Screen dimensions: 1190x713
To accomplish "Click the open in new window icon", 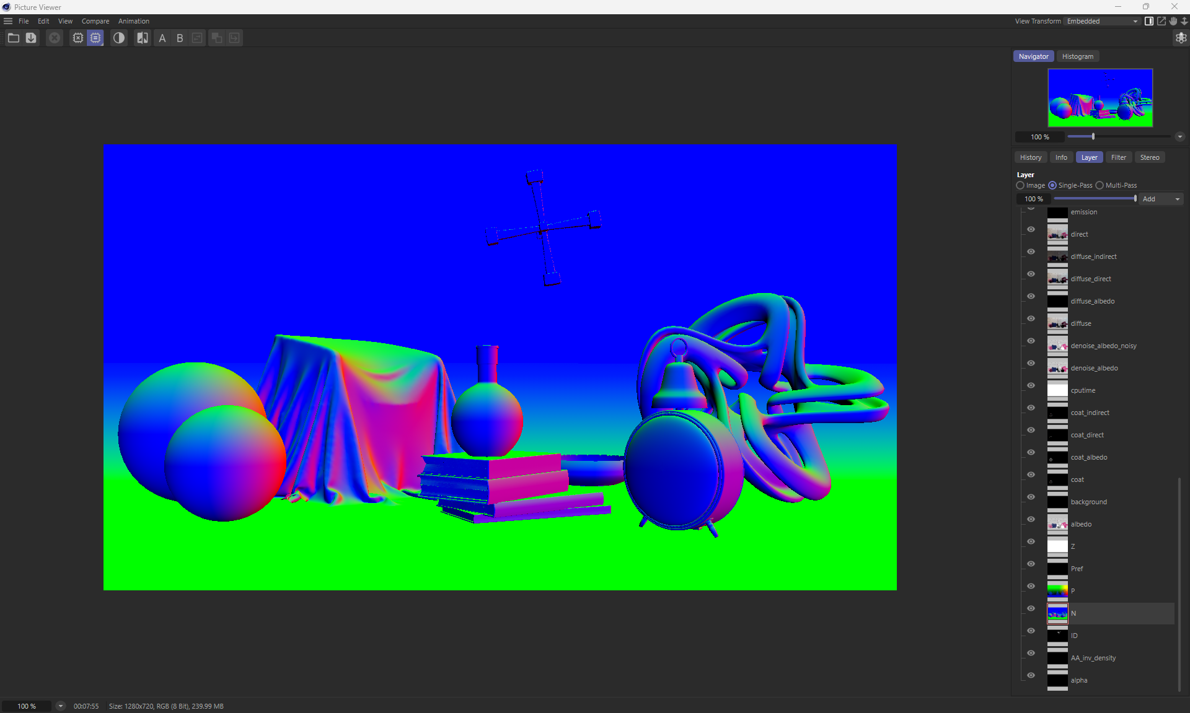I will (1161, 21).
